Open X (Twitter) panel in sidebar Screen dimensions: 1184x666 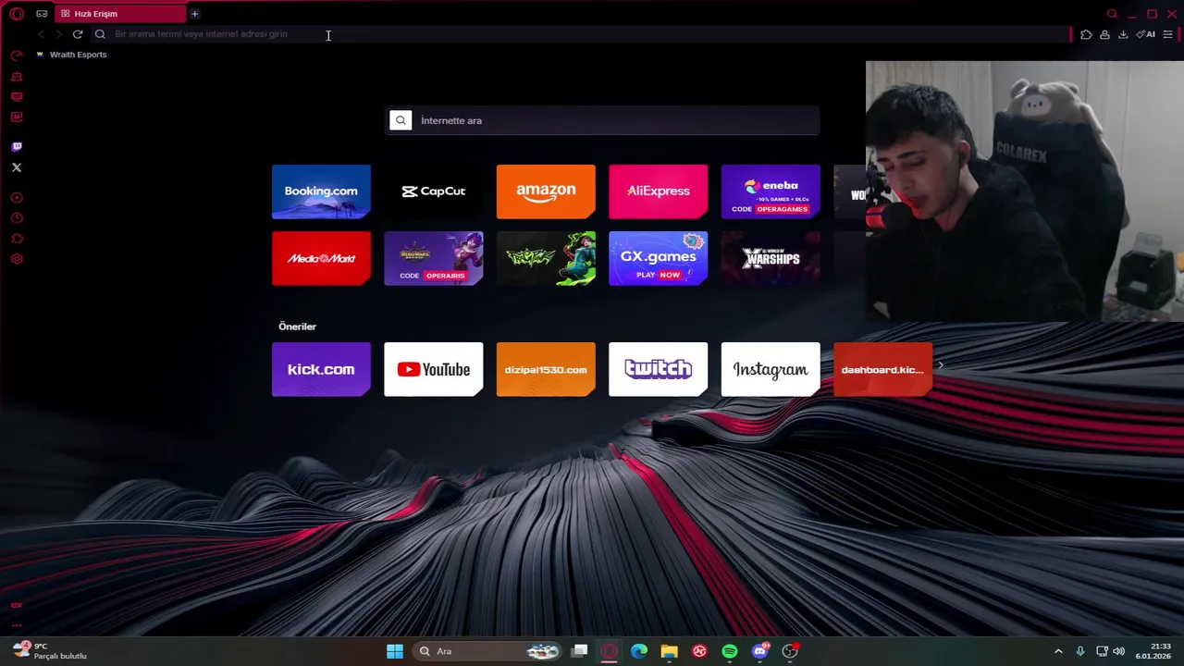click(17, 167)
